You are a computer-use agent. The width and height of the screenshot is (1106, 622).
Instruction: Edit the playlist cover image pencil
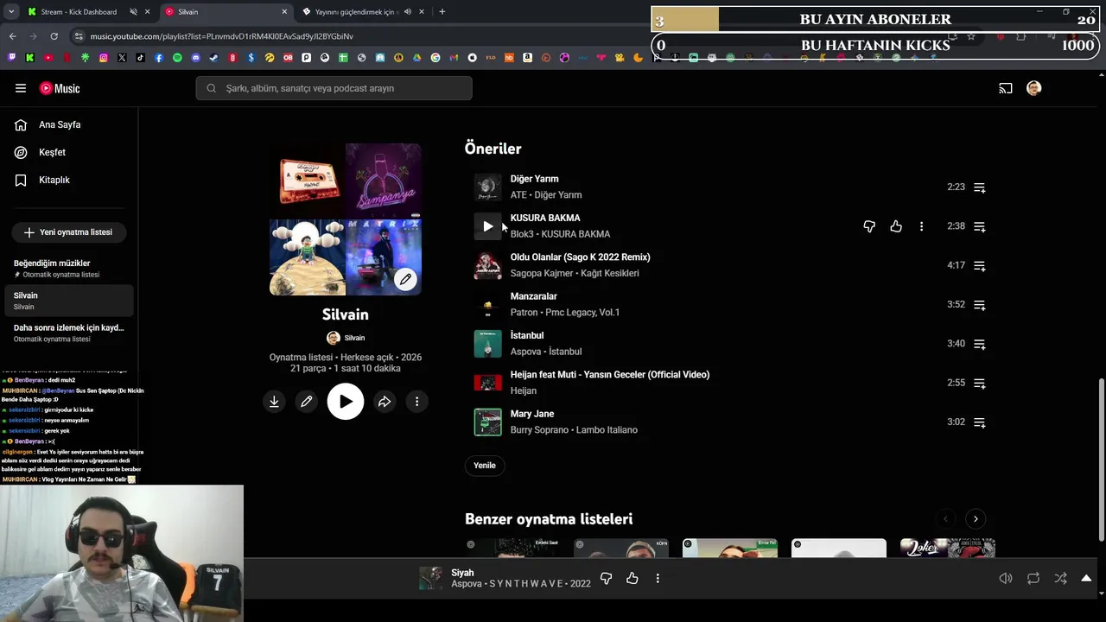tap(405, 279)
